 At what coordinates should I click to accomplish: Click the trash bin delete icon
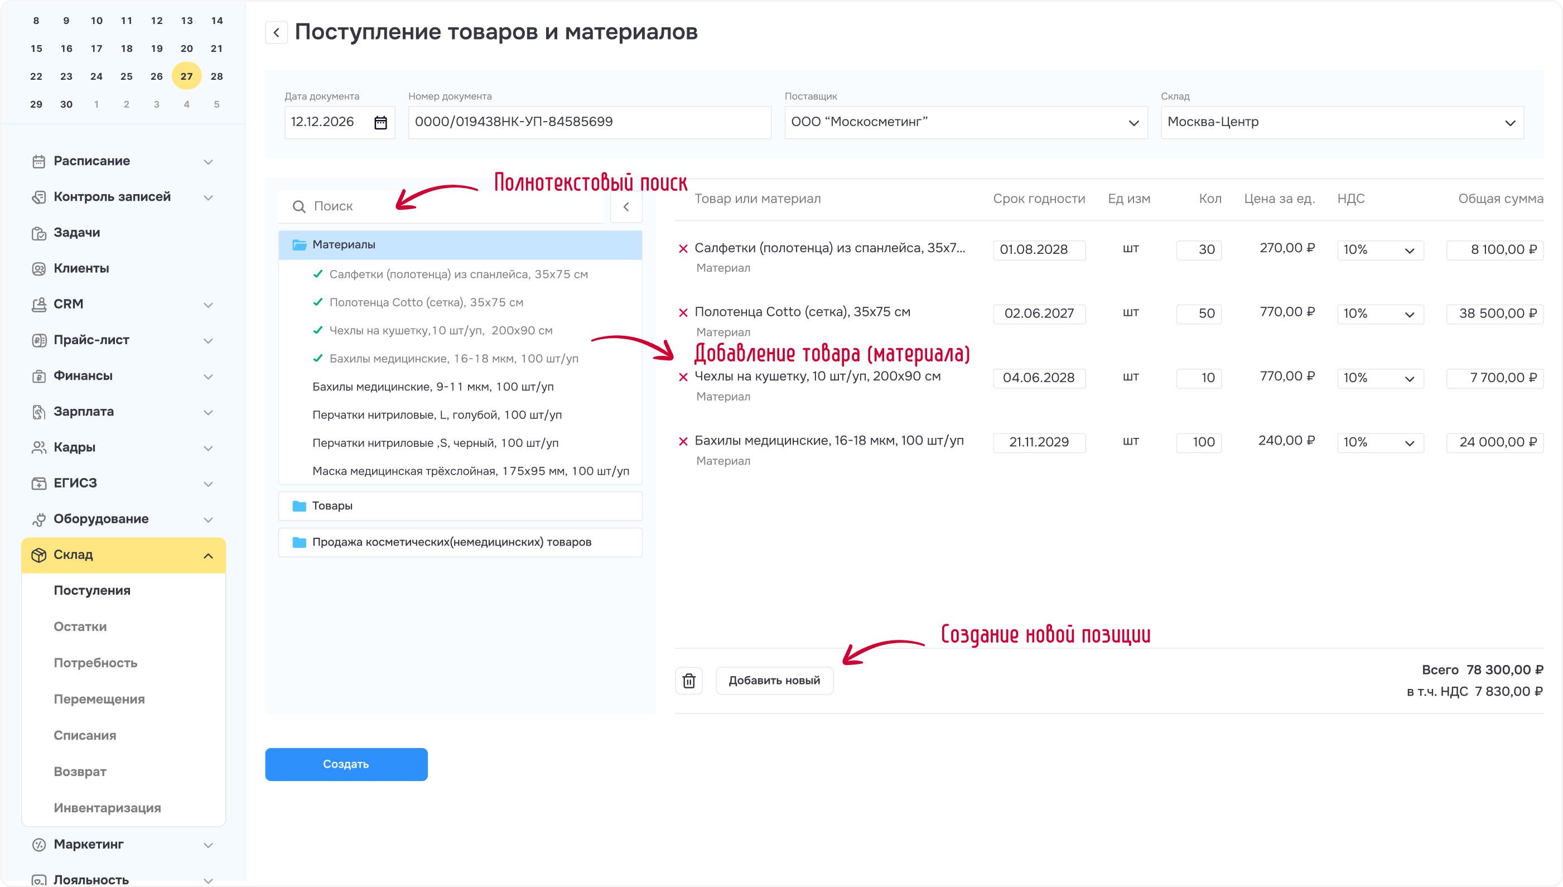(689, 681)
